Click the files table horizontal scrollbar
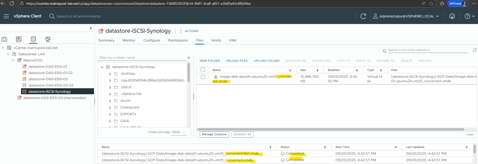Image resolution: width=478 pixels, height=164 pixels. pos(331,129)
